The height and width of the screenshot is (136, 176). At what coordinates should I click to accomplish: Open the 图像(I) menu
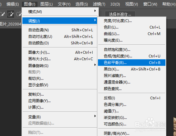(x=30, y=4)
